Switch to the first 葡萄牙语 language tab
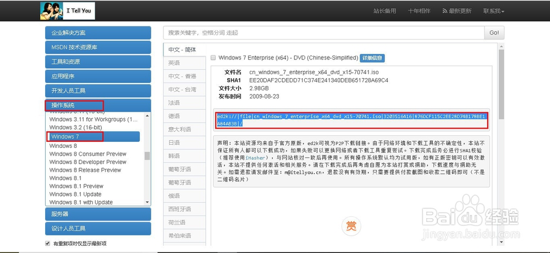 coord(184,169)
